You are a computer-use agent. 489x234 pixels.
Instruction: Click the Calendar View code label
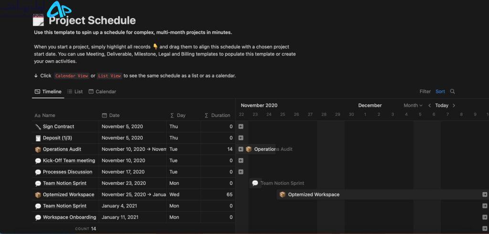(x=72, y=76)
